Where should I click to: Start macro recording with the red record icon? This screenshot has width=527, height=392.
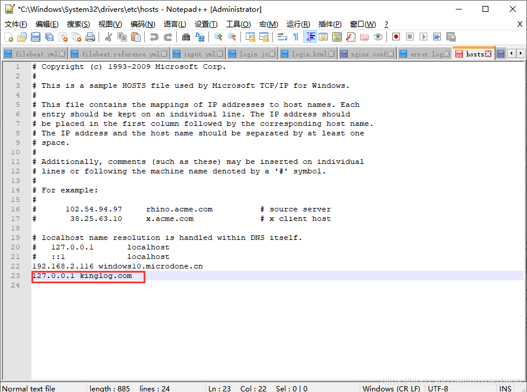(396, 37)
